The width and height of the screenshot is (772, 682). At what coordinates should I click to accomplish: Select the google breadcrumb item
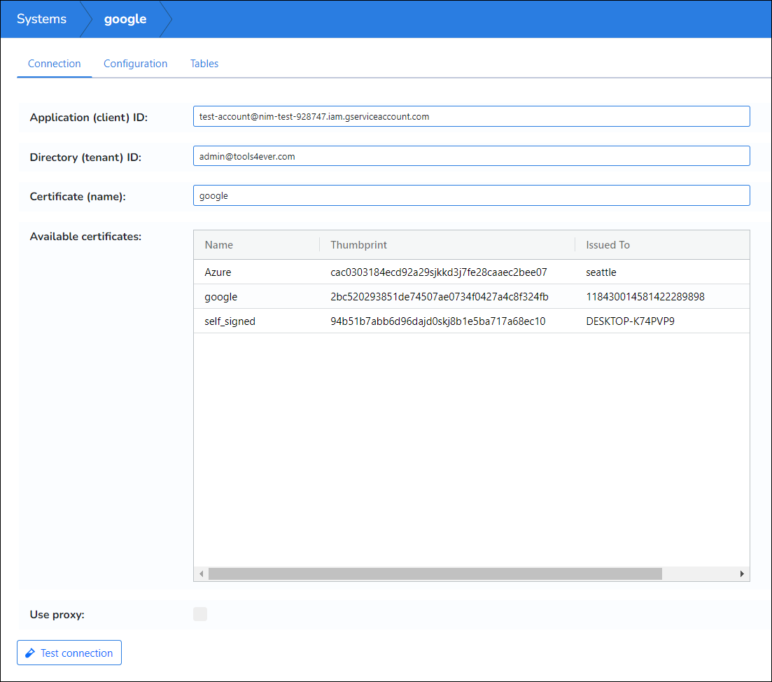click(x=125, y=19)
